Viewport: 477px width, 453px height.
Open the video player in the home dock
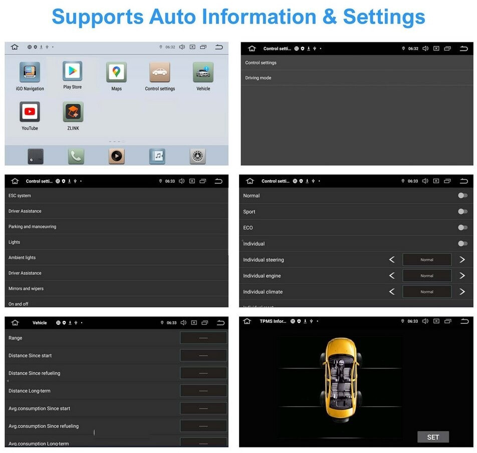(x=117, y=156)
